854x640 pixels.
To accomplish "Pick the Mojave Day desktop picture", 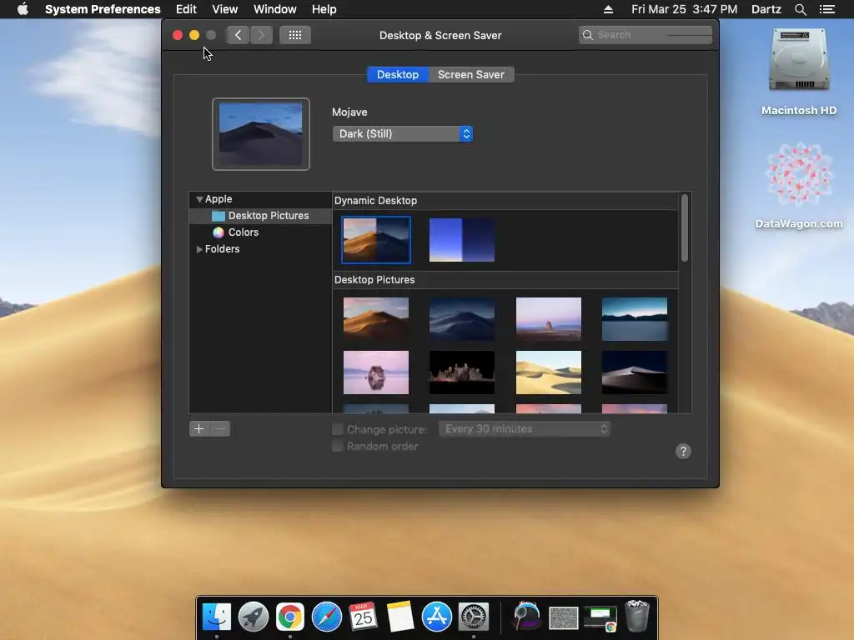I will (x=376, y=319).
